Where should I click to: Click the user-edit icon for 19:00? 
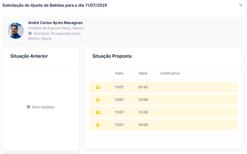pos(98,125)
